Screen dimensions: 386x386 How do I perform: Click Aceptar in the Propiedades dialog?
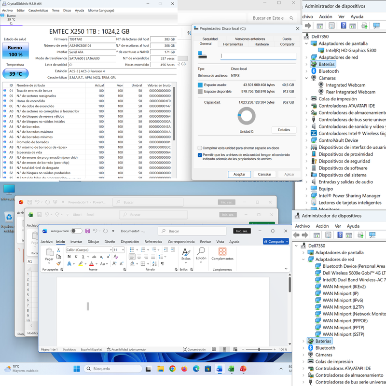[x=239, y=174]
